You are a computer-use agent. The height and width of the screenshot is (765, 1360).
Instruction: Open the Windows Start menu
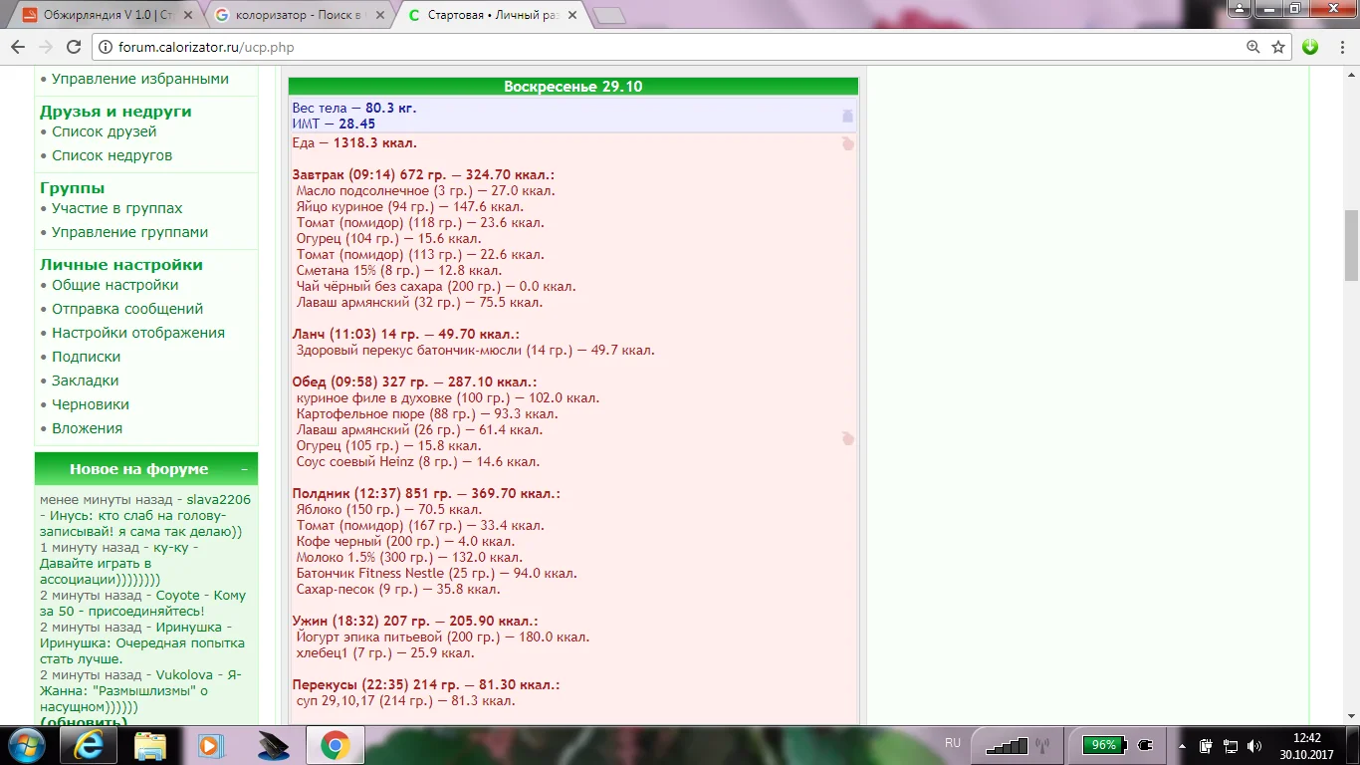tap(27, 745)
